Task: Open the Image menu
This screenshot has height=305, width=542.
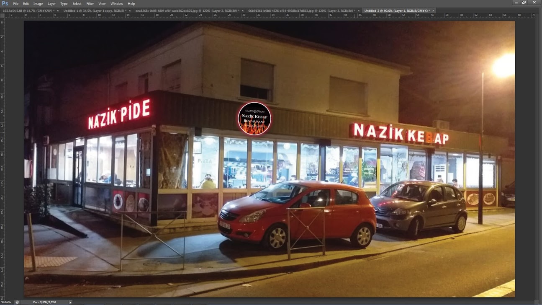Action: click(x=38, y=4)
